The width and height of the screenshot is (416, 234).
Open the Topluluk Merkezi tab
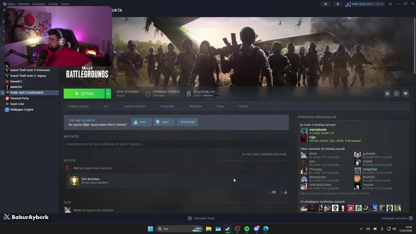click(x=134, y=106)
